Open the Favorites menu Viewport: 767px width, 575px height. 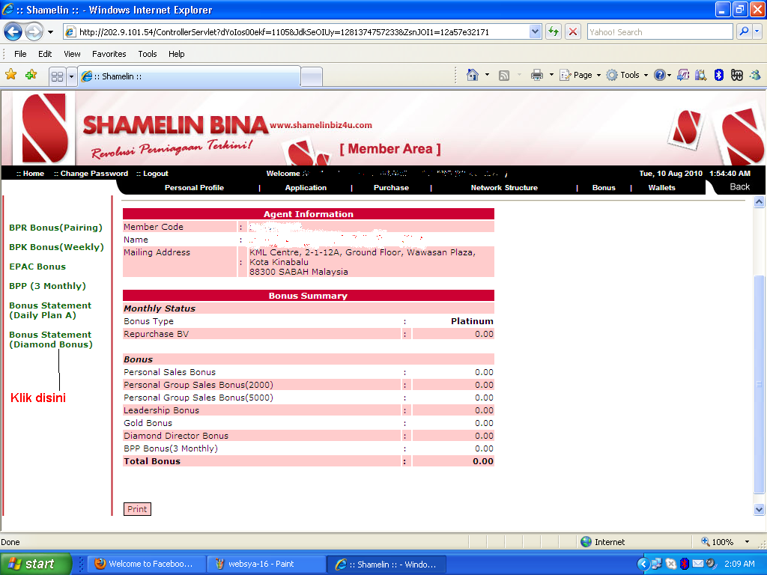click(x=109, y=54)
